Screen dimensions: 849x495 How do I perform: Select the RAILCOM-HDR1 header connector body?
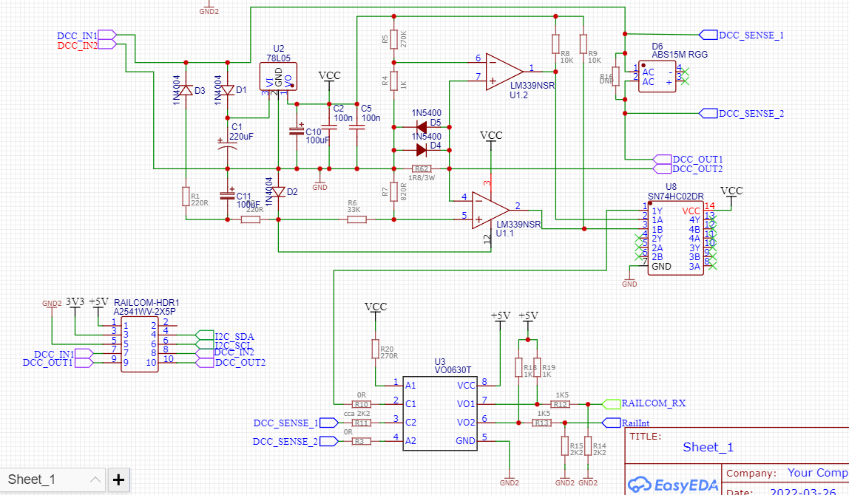(140, 344)
